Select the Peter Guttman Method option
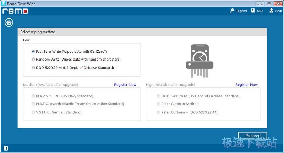This screenshot has width=284, height=153. point(159,104)
